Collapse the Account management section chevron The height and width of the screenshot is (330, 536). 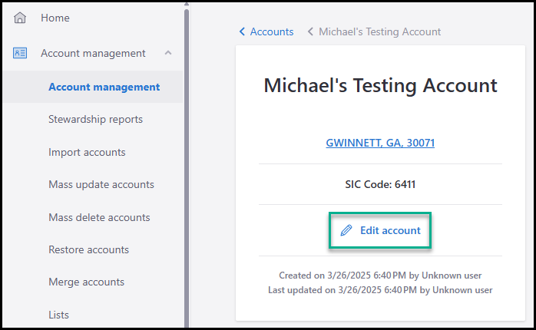coord(168,53)
